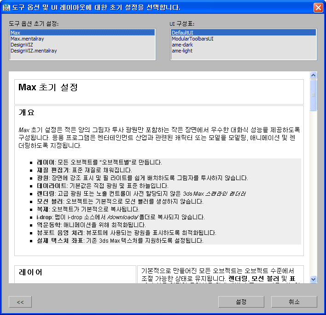Click the 역운동학 bullet item

92,225
